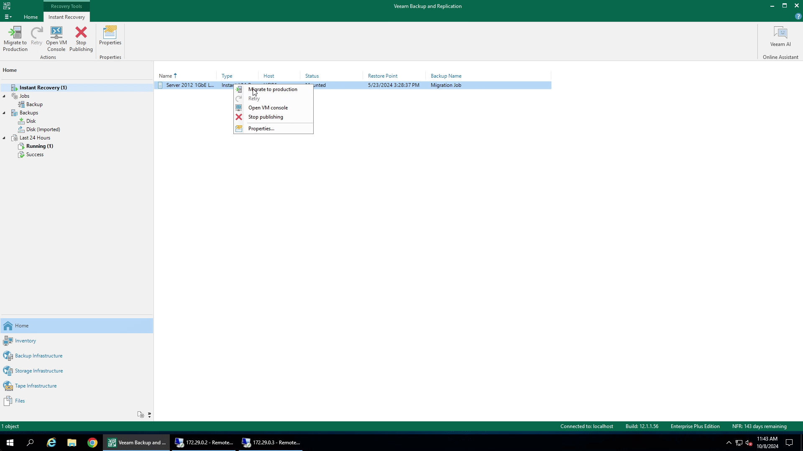Open the Storage Infrastructure view
This screenshot has height=451, width=803.
[x=77, y=371]
